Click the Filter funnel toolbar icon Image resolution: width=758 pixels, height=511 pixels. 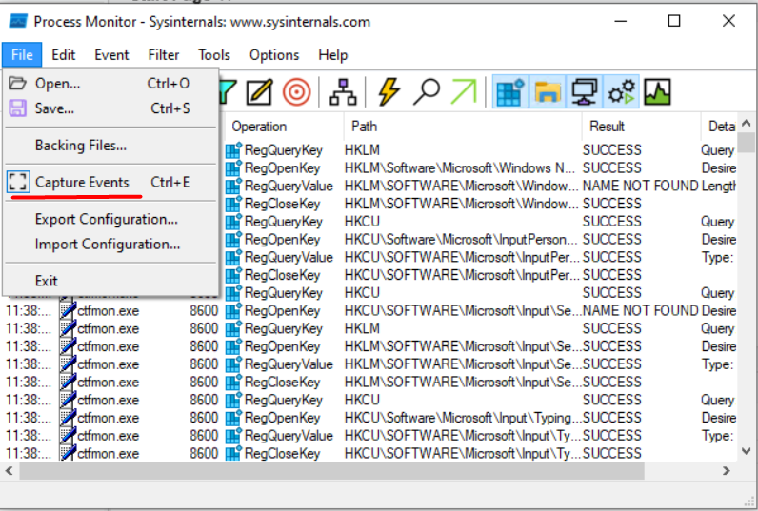click(228, 91)
